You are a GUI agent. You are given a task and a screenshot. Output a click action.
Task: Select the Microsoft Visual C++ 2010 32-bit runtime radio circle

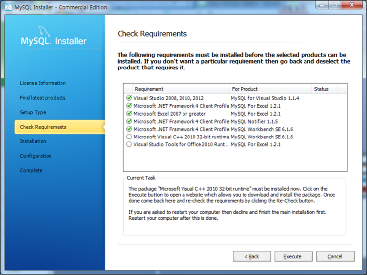(129, 137)
